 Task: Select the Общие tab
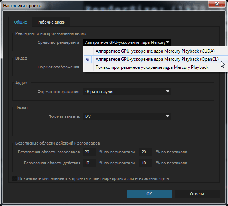click(x=20, y=22)
